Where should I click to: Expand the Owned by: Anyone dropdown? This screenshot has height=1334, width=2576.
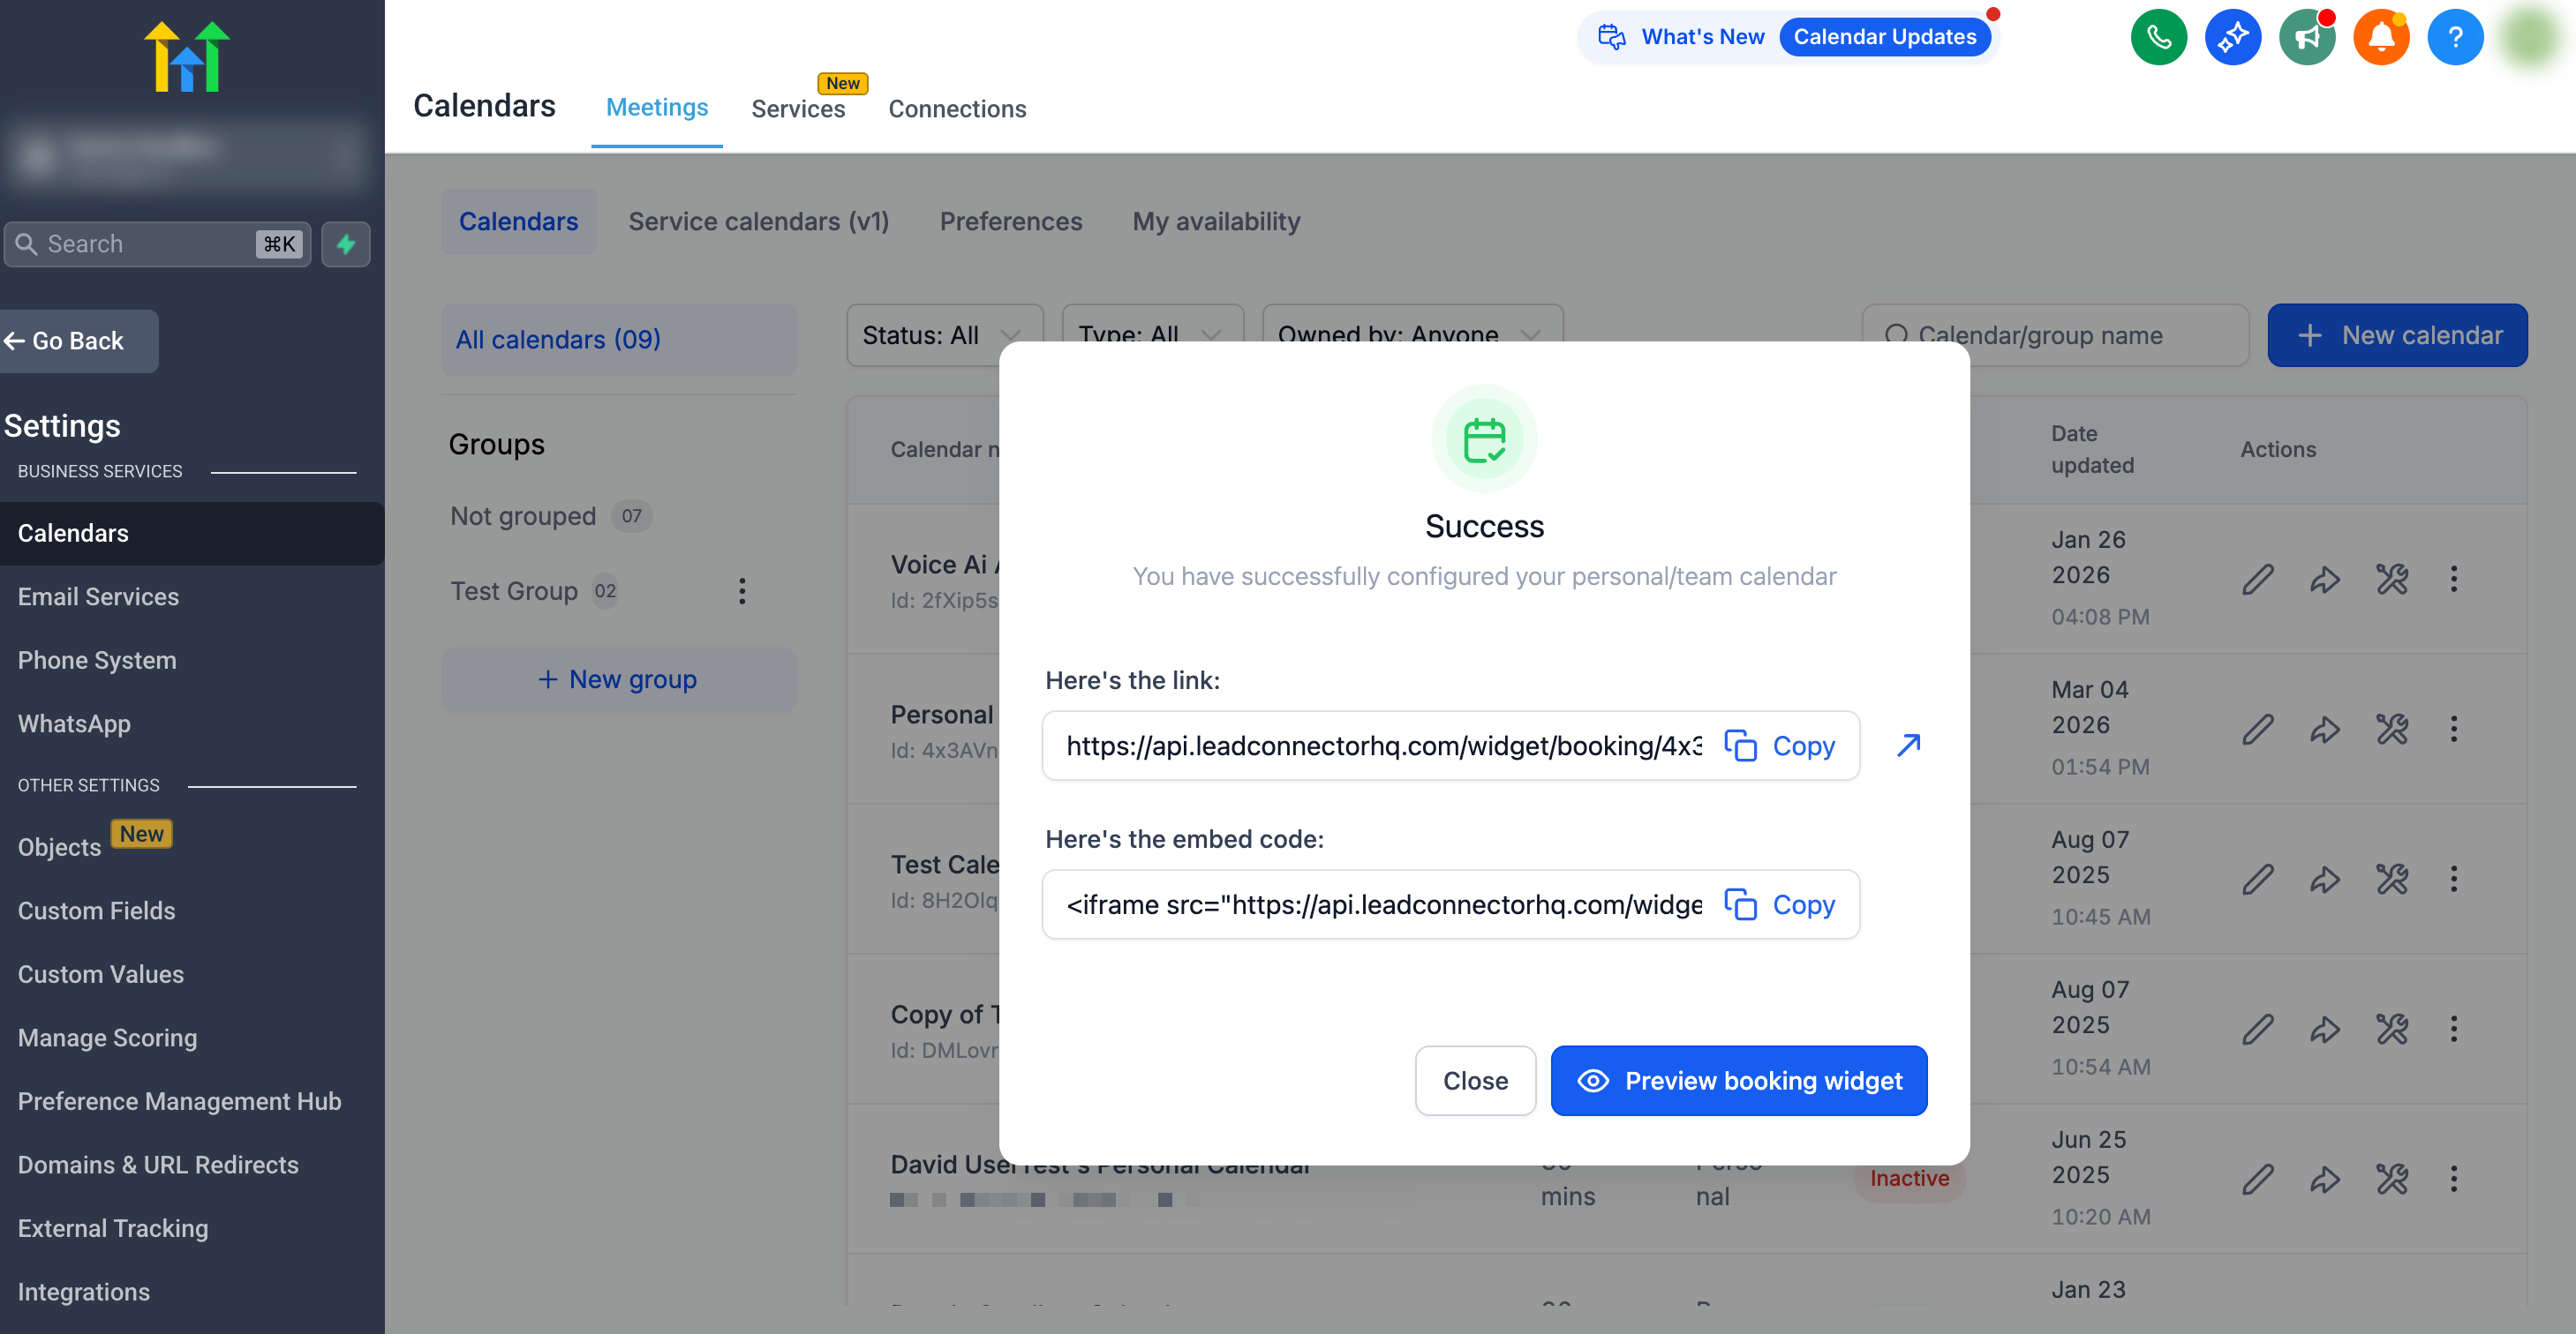click(x=1410, y=334)
